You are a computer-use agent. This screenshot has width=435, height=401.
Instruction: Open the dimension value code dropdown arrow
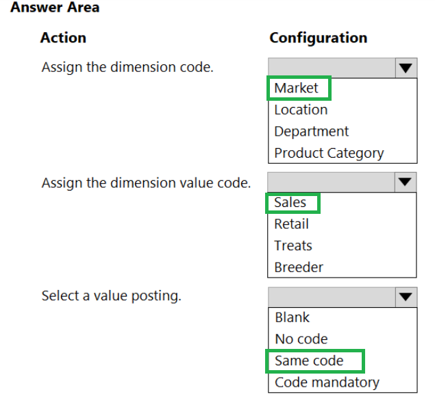pos(405,182)
